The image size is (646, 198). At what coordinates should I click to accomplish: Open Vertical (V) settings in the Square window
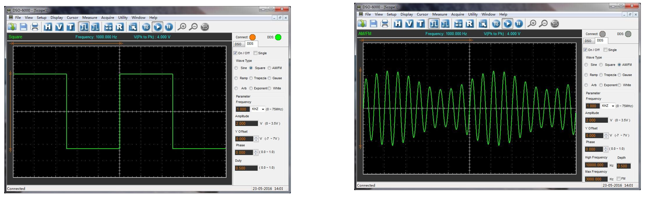pos(59,27)
